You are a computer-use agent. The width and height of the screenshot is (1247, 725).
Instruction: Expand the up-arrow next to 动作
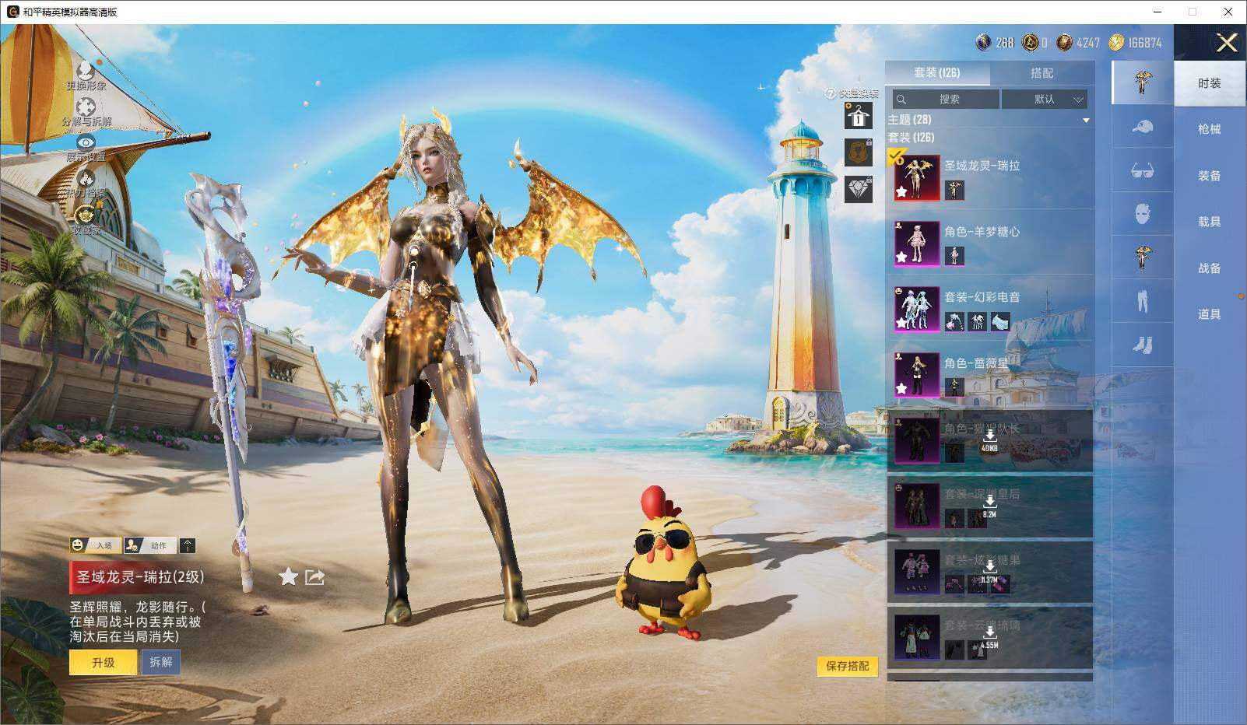click(188, 545)
